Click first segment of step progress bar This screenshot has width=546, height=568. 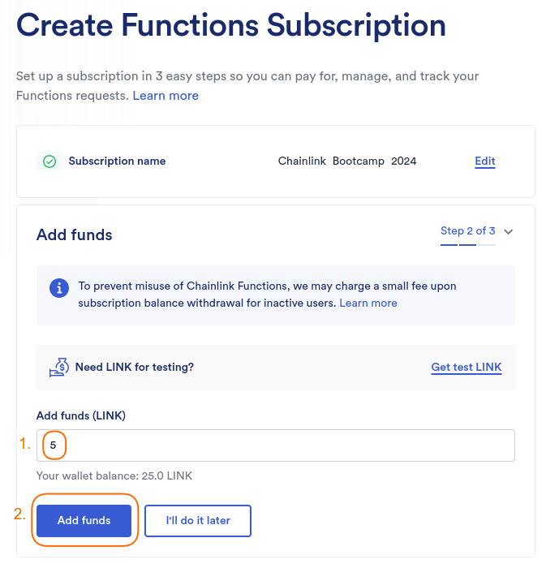click(449, 245)
